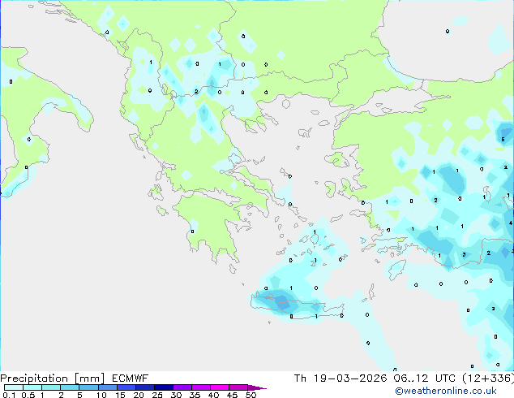The width and height of the screenshot is (514, 398).
Task: Click the 0.1–0.5 mm lightest legend swatch
Action: coord(14,387)
